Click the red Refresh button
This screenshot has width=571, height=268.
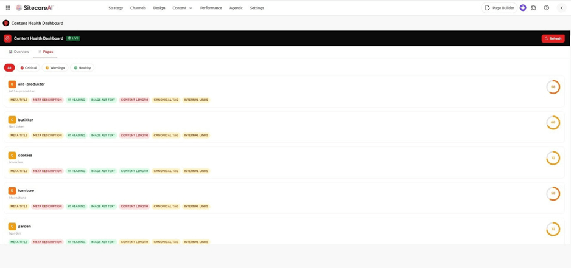coord(553,38)
